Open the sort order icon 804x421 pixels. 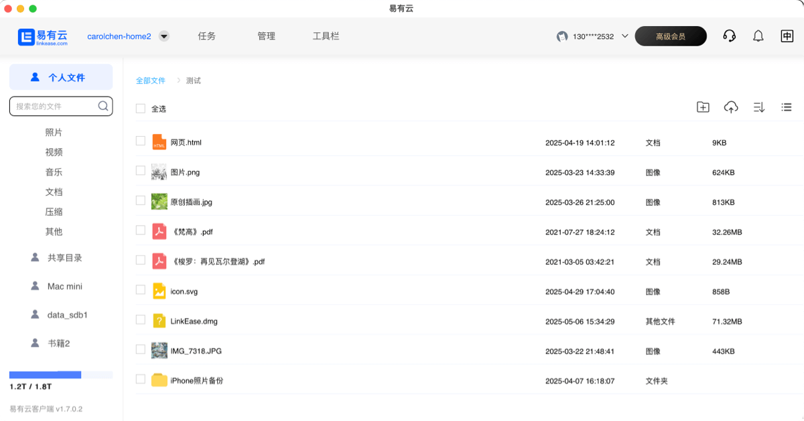[x=759, y=107]
